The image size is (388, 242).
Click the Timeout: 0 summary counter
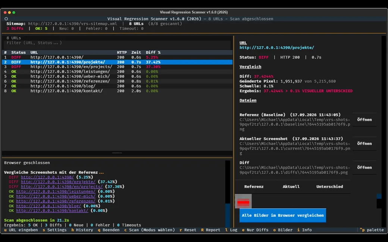131,28
